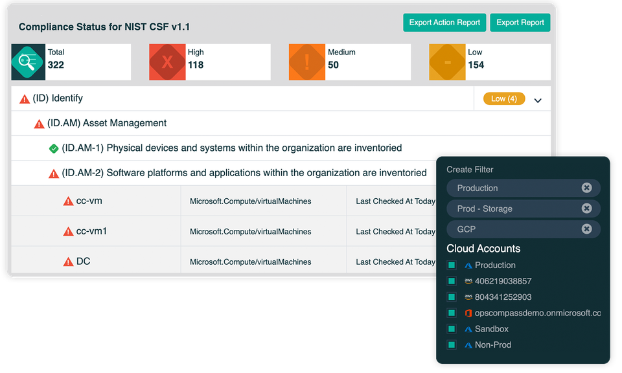622x373 pixels.
Task: Click Office 365 icon beside opscompassdemo
Action: tap(468, 313)
